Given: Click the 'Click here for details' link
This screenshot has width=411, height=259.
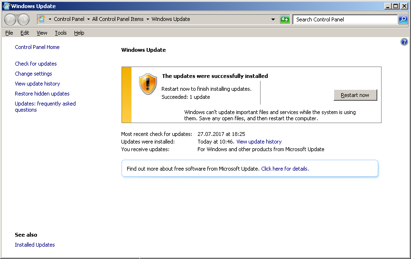Looking at the screenshot, I should pyautogui.click(x=285, y=169).
